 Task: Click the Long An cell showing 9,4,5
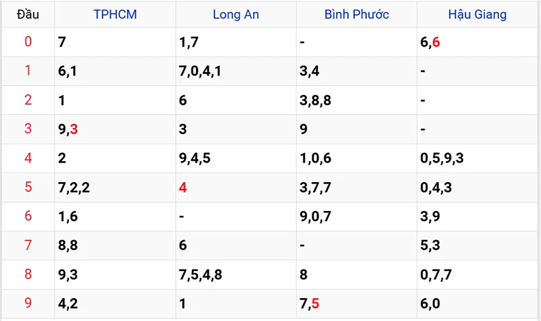point(195,158)
